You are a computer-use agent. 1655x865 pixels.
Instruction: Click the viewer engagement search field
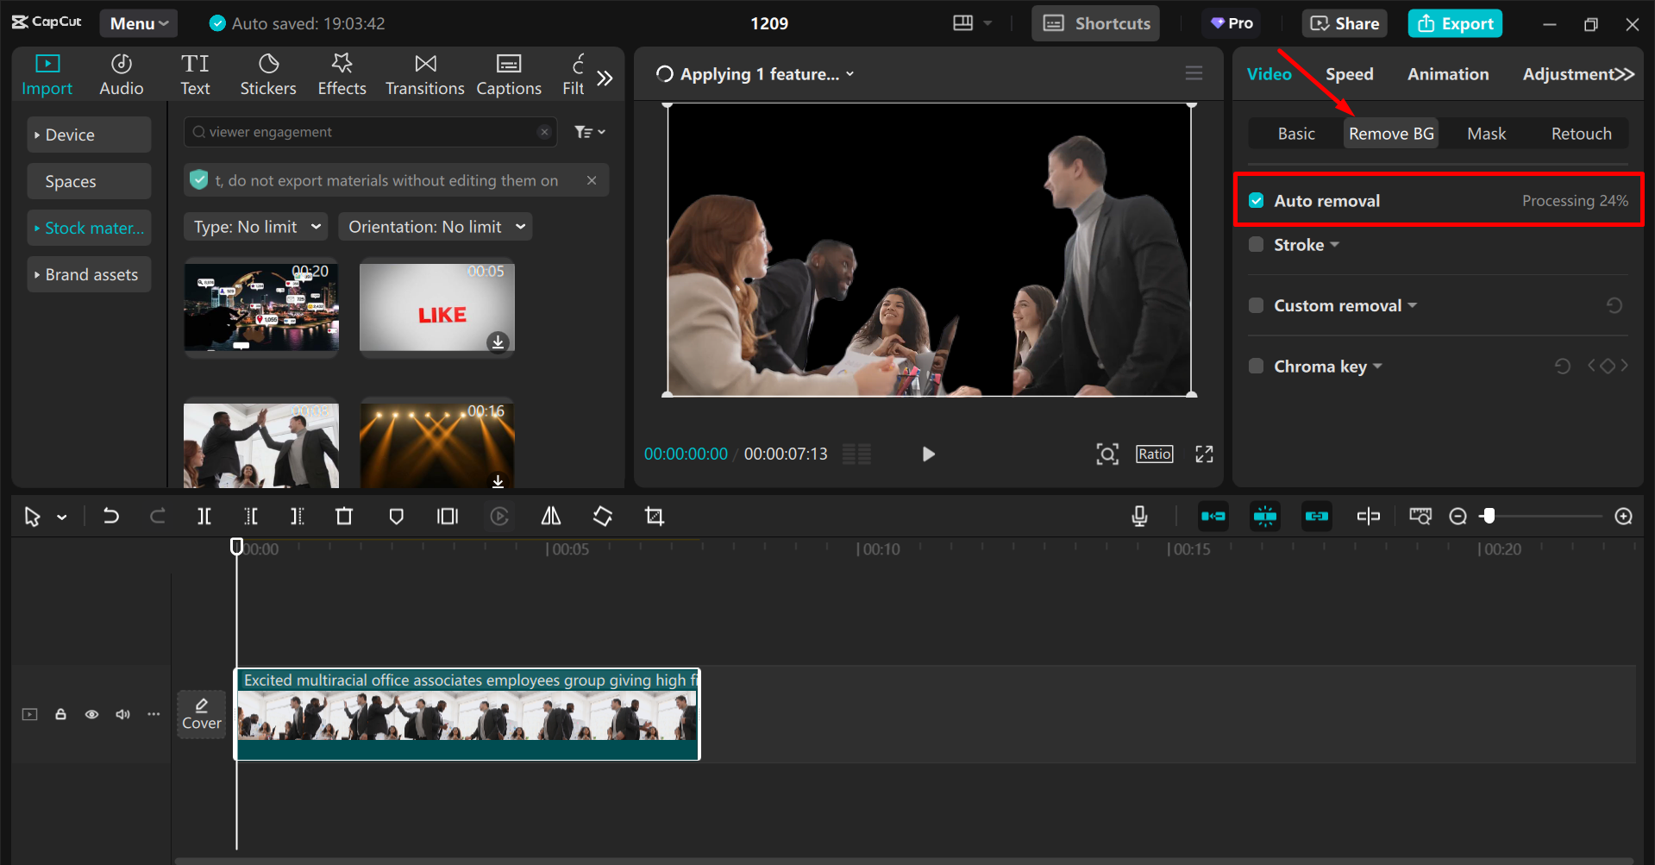click(370, 132)
